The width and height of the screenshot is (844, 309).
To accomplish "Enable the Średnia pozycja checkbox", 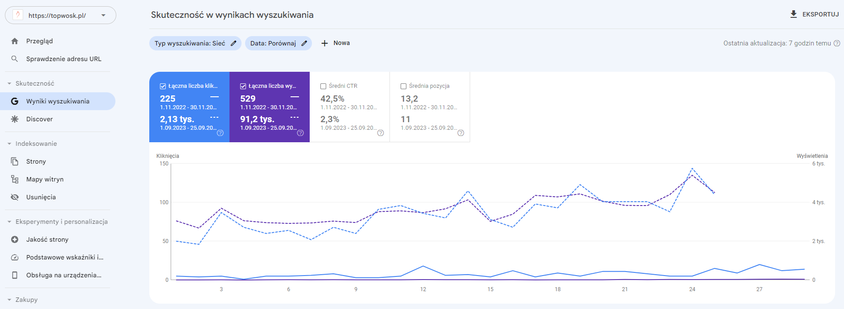I will tap(404, 86).
